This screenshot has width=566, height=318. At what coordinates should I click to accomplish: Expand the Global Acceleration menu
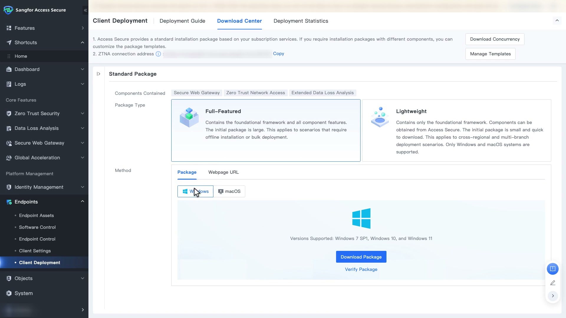click(x=83, y=158)
